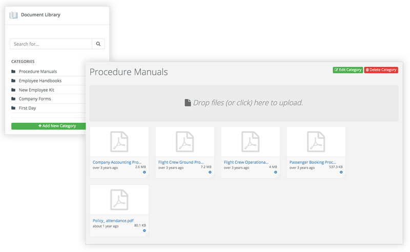
Task: Open the Procedure Manuals category
Action: pyautogui.click(x=37, y=71)
